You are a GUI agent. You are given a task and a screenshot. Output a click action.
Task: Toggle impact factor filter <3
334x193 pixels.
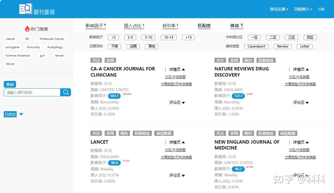tap(114, 37)
